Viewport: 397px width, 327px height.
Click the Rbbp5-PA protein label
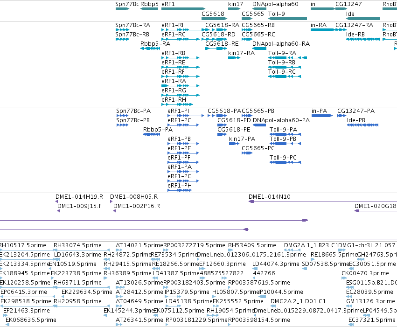tap(158, 130)
